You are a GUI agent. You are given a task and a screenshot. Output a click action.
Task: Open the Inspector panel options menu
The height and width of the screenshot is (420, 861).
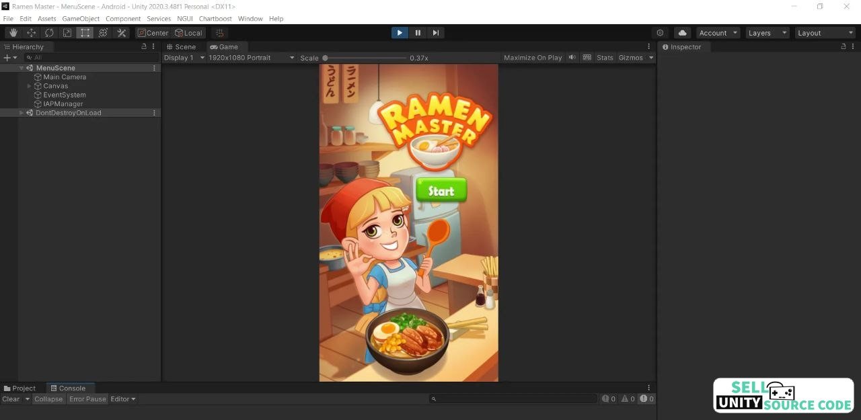[x=854, y=47]
